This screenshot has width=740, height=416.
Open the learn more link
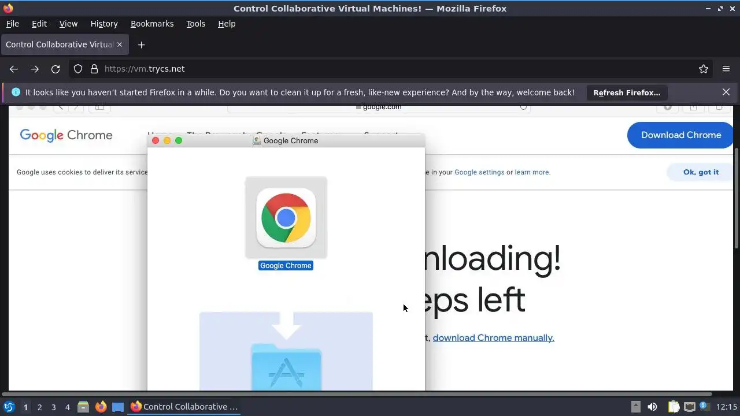532,172
